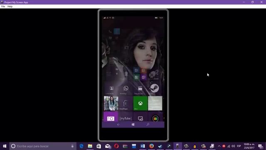Launch Opera browser from taskbar
Image resolution: width=266 pixels, height=150 pixels.
116,146
